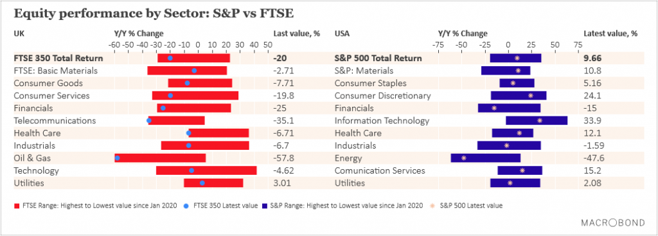Click the chart title Equity performance by Sector
Viewport: 658px width, 236px height.
153,13
